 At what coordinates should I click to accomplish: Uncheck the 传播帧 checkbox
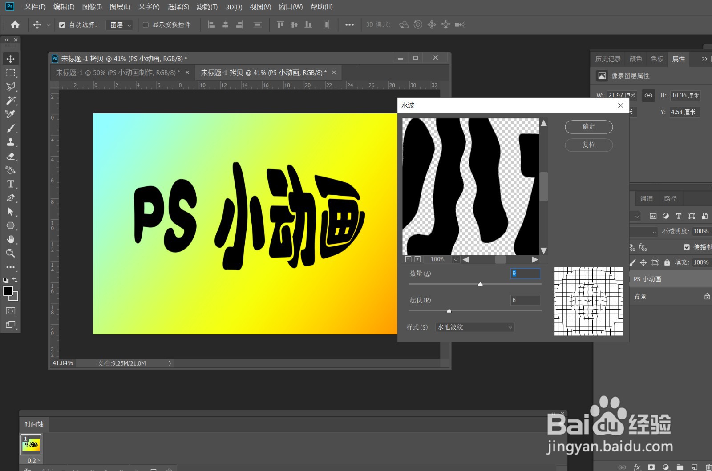tap(686, 247)
